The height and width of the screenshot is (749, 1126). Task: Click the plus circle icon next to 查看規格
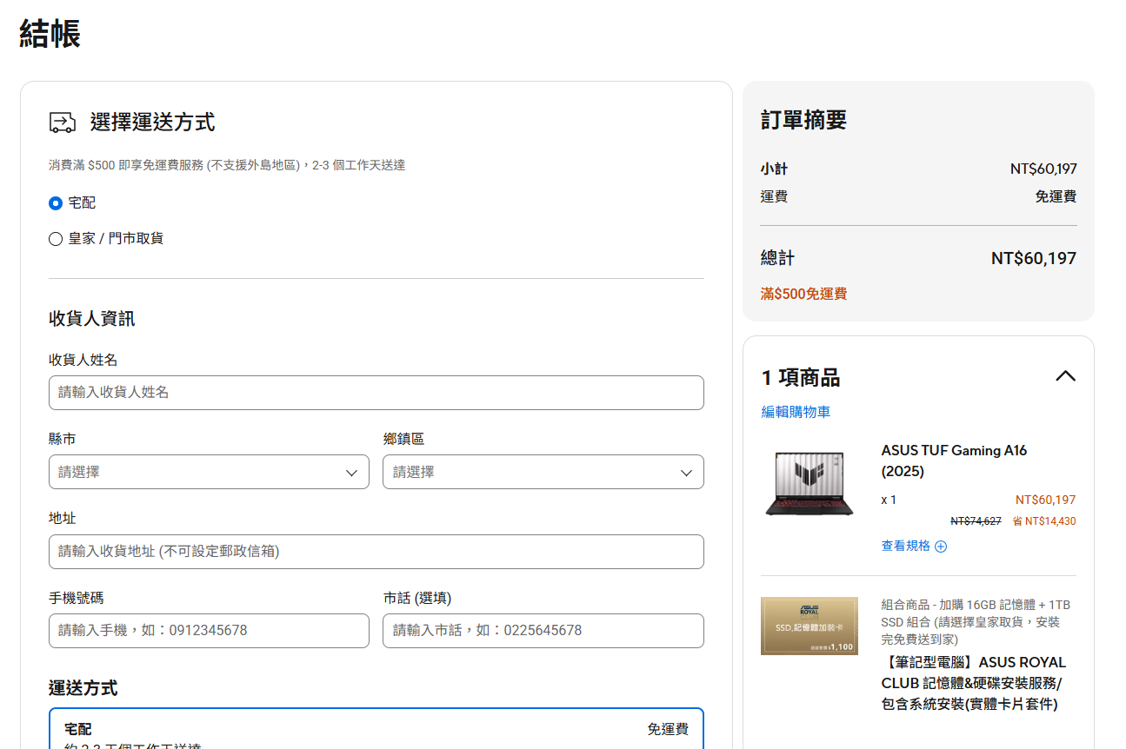941,547
